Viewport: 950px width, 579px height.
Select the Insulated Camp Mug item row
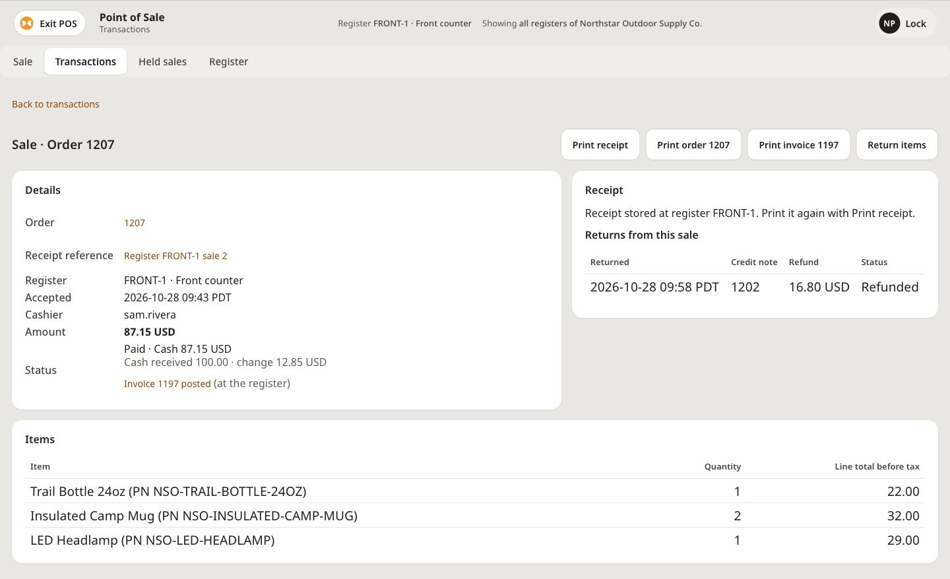pyautogui.click(x=475, y=516)
